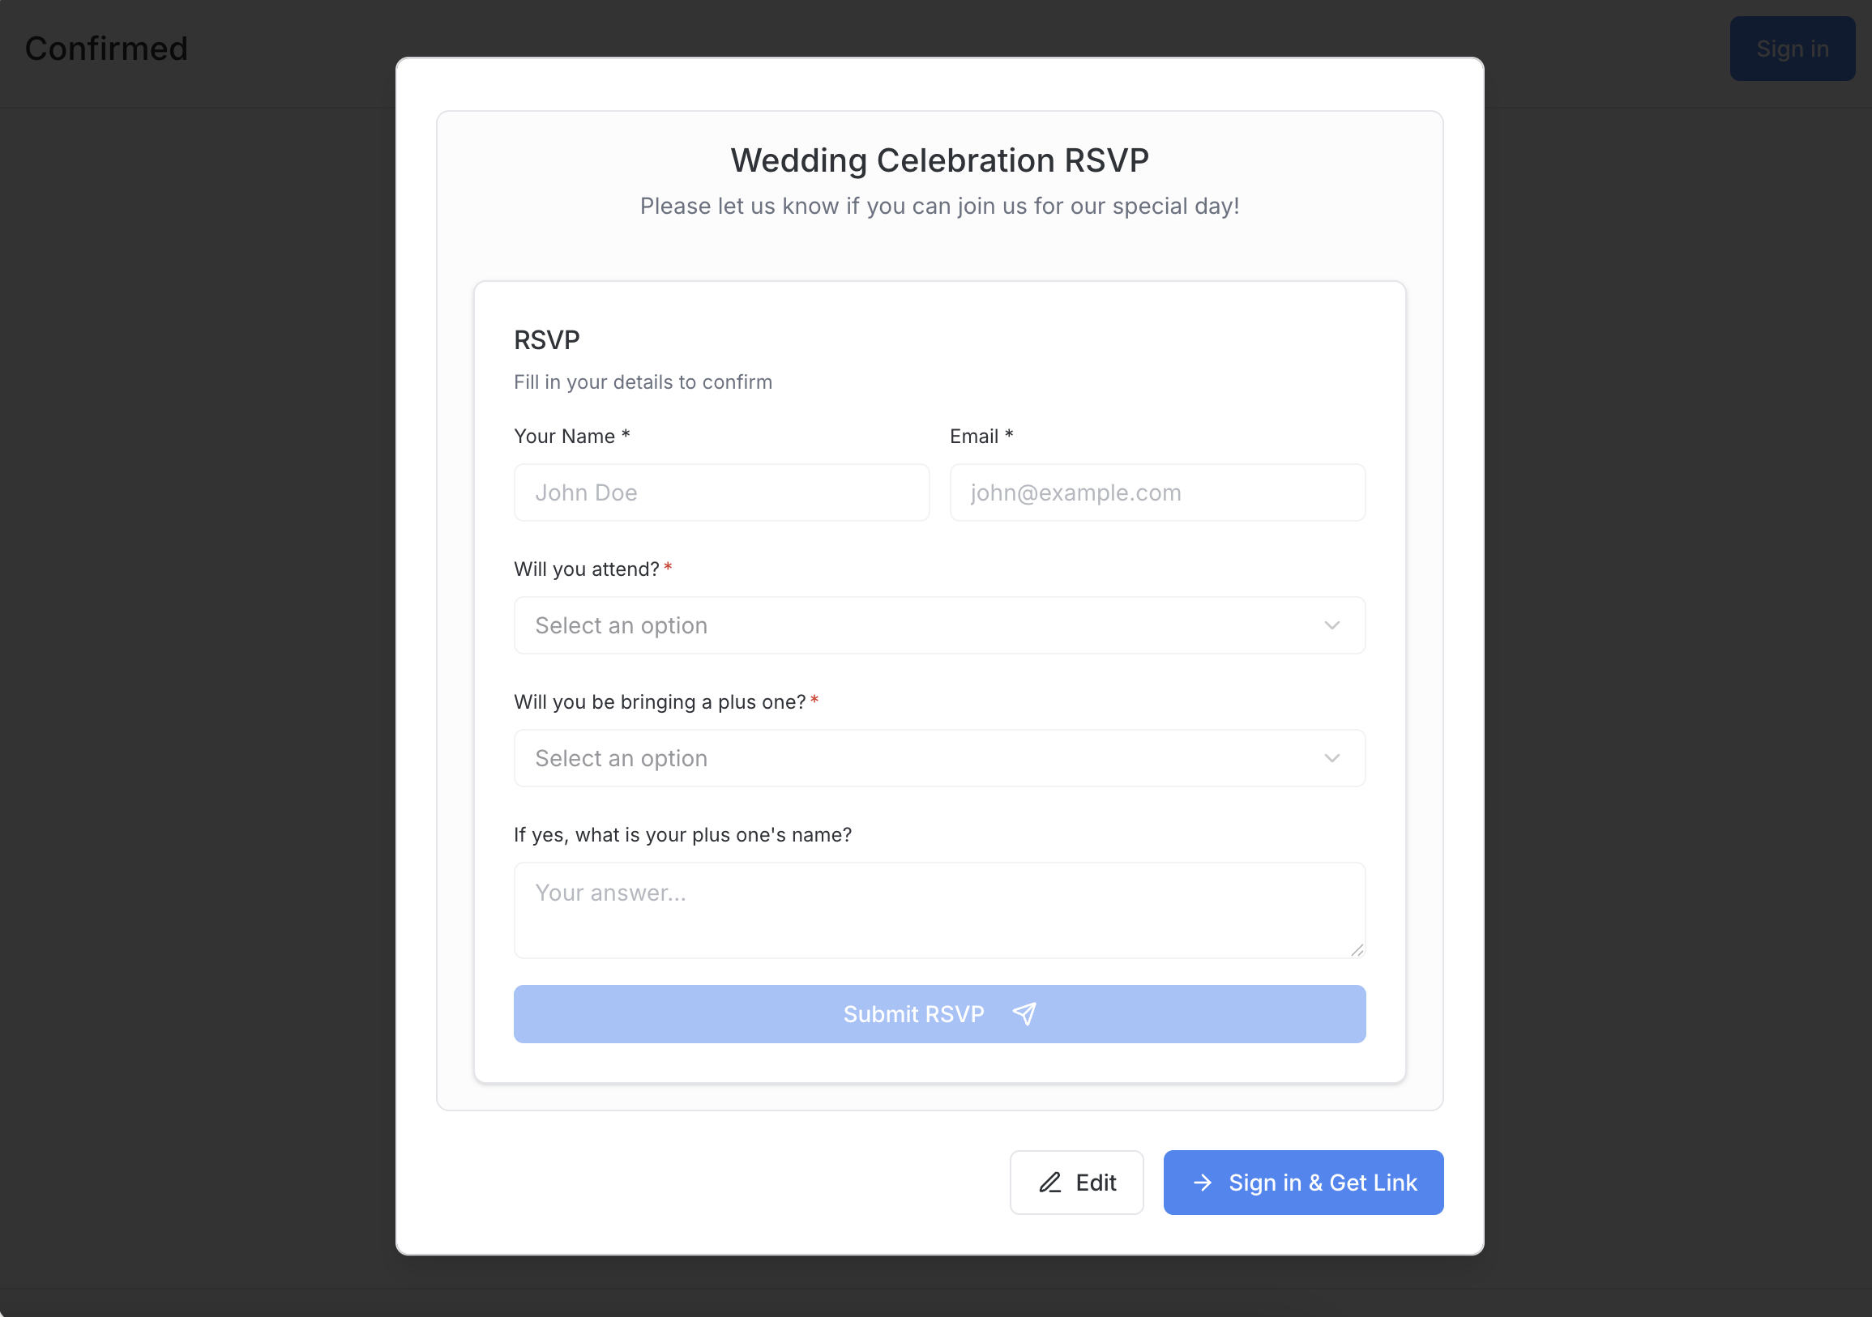The height and width of the screenshot is (1317, 1872).
Task: Click the paper plane icon on Submit RSVP
Action: (x=1024, y=1014)
